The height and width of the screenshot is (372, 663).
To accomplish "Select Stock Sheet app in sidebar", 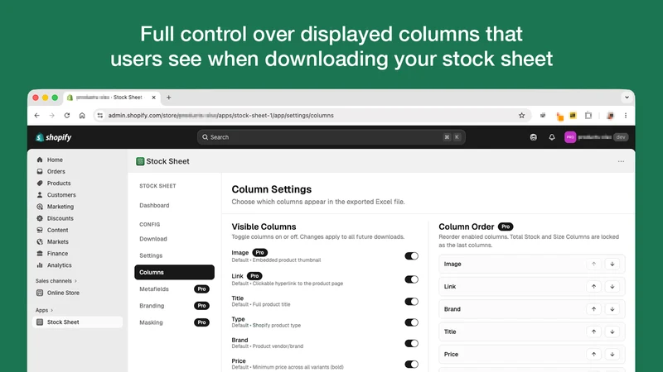I will 77,322.
